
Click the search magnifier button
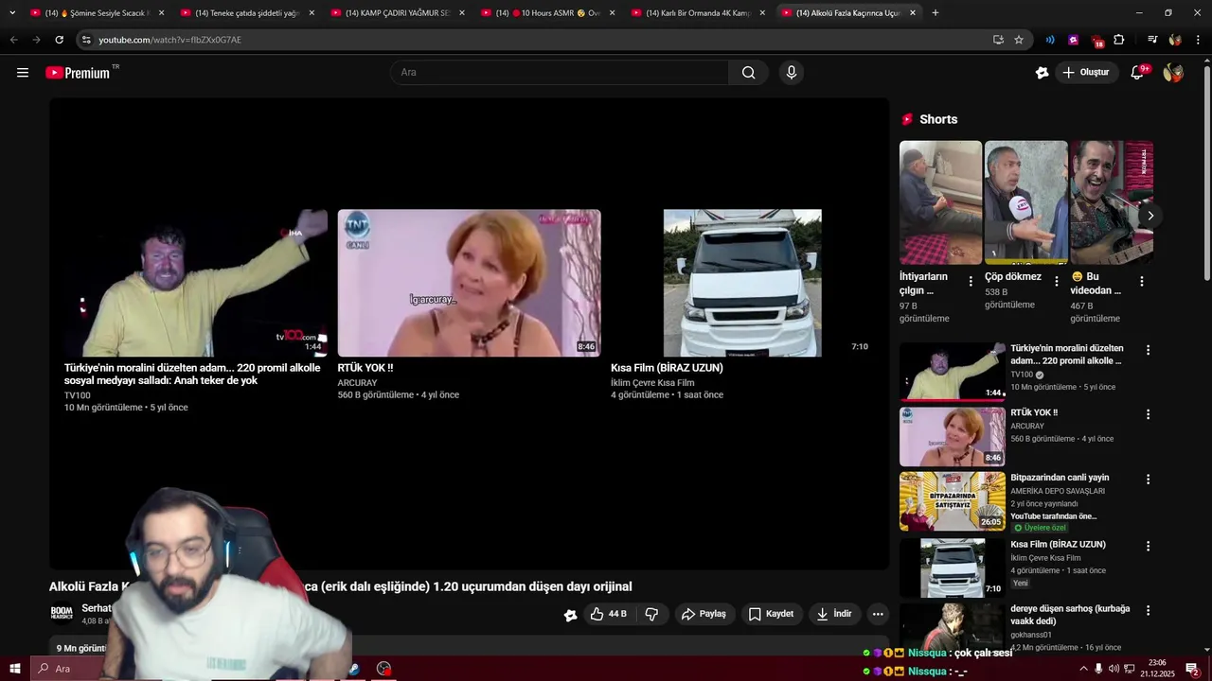(x=748, y=73)
